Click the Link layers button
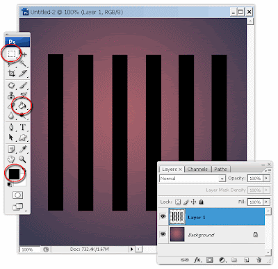 (x=185, y=260)
